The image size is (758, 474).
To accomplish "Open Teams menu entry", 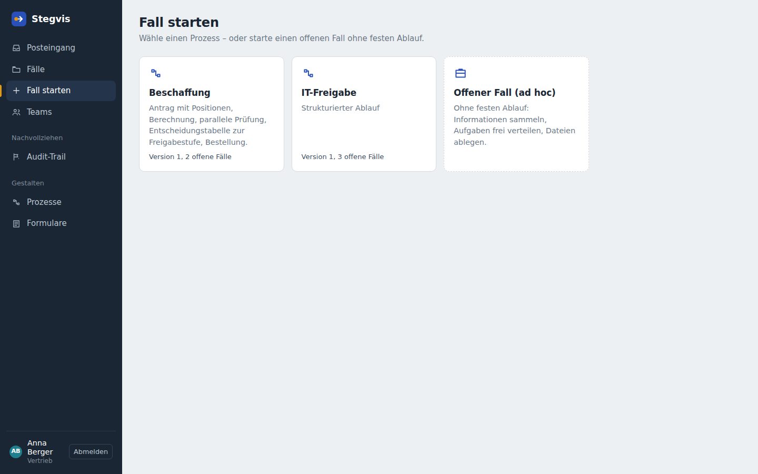I will click(61, 112).
